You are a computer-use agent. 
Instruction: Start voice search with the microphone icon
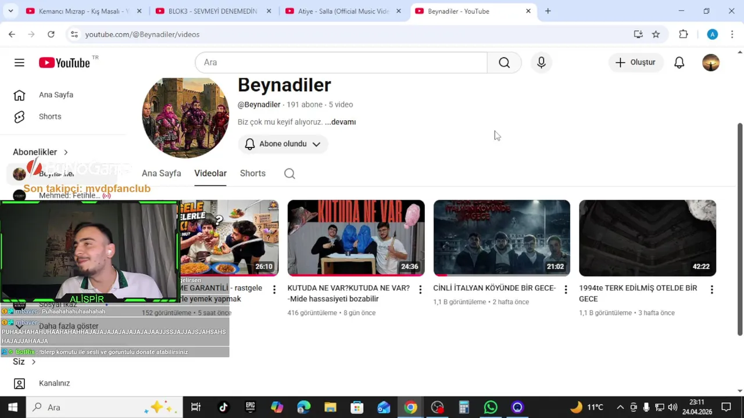pos(541,63)
